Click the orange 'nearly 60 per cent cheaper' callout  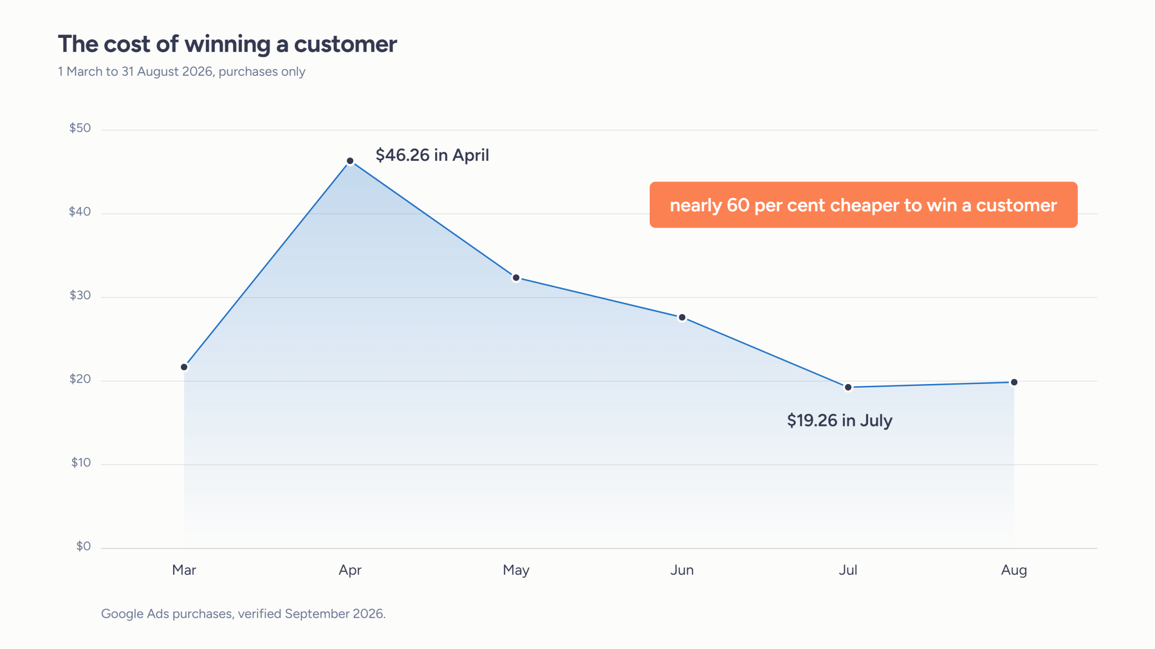tap(863, 205)
